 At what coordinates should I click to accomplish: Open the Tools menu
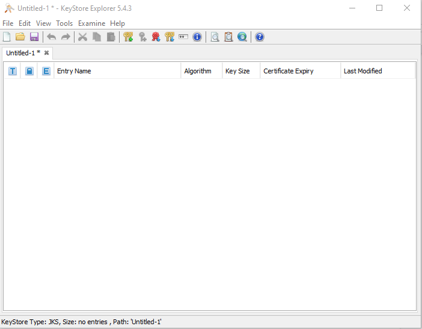pos(64,23)
